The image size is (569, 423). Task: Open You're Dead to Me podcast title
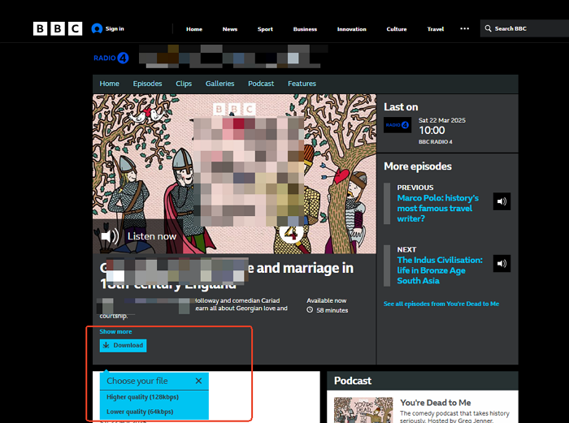tap(436, 403)
